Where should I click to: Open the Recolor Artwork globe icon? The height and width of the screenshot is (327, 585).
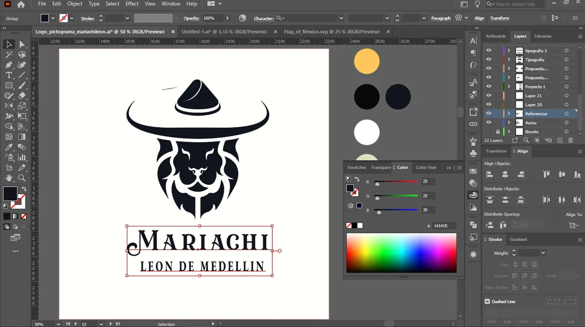pos(243,18)
